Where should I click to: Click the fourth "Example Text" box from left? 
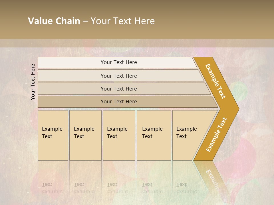click(x=154, y=135)
